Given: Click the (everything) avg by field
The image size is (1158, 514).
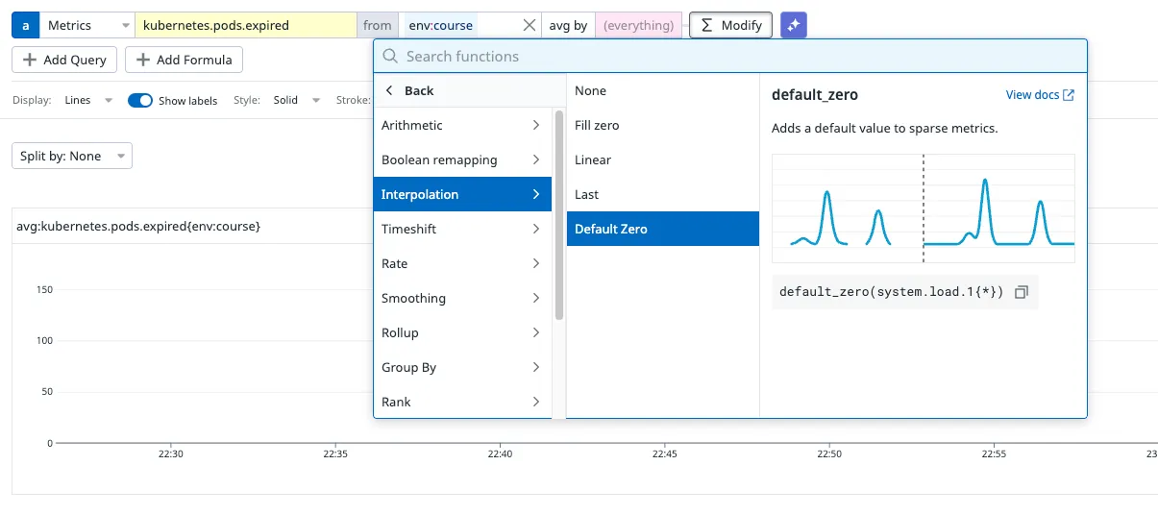Looking at the screenshot, I should [x=638, y=25].
